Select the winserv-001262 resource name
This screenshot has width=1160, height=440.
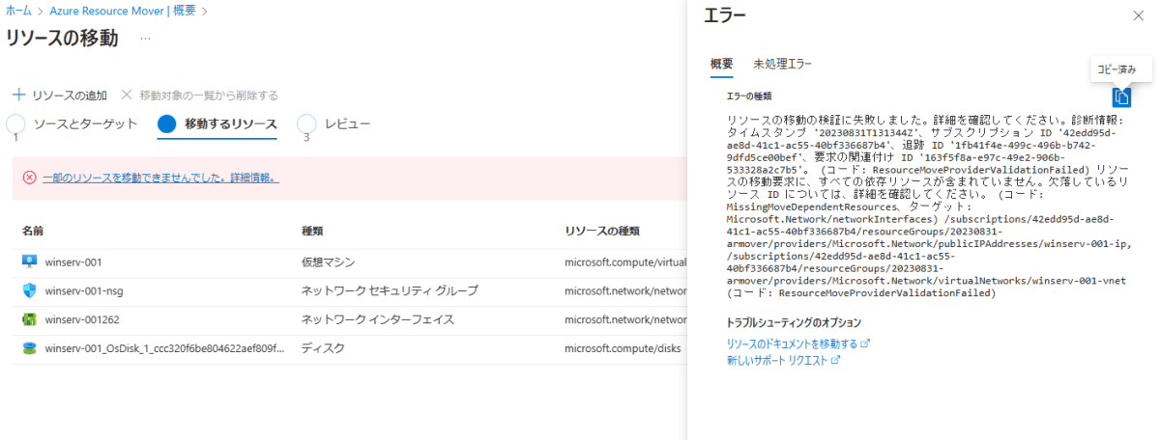pyautogui.click(x=82, y=320)
